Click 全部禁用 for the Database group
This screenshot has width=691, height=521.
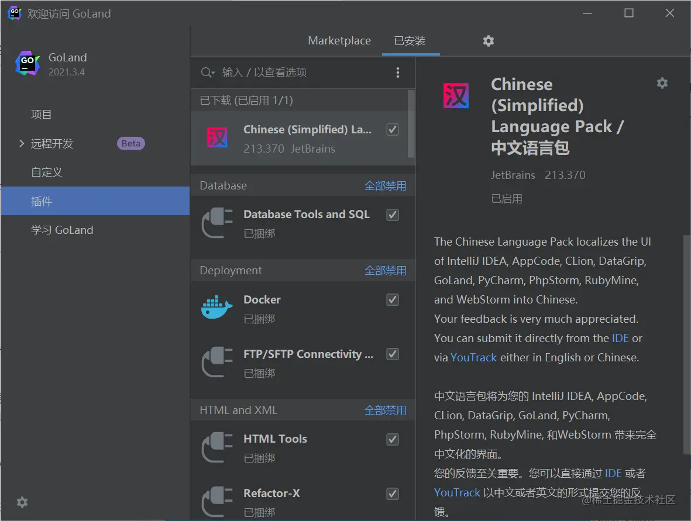(x=385, y=186)
